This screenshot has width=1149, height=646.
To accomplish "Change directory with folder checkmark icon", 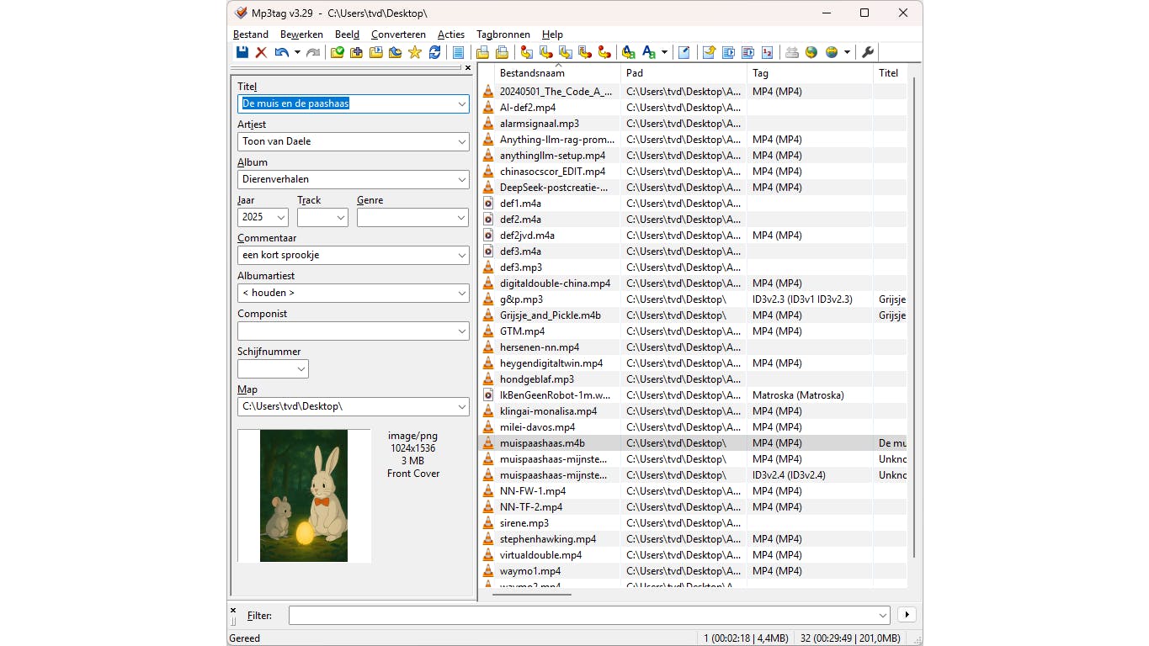I will (338, 52).
